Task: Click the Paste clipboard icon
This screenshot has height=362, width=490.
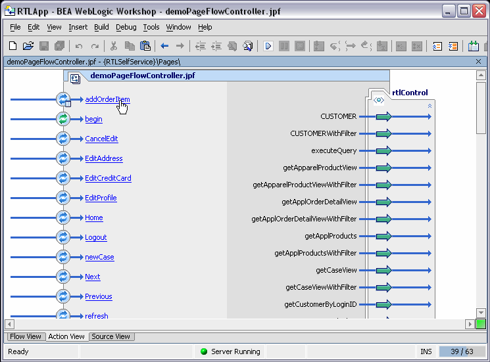Action: [x=145, y=46]
